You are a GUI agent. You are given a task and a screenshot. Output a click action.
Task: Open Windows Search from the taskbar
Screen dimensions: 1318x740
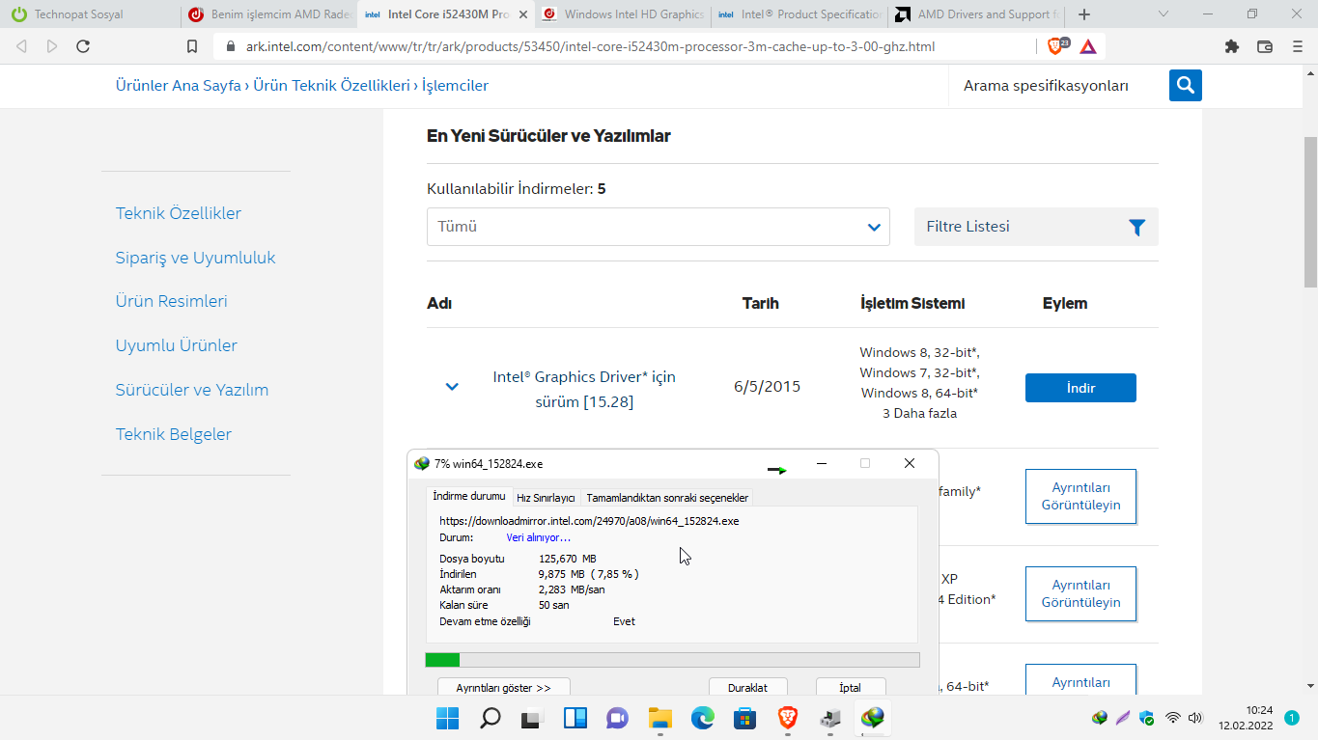coord(491,718)
